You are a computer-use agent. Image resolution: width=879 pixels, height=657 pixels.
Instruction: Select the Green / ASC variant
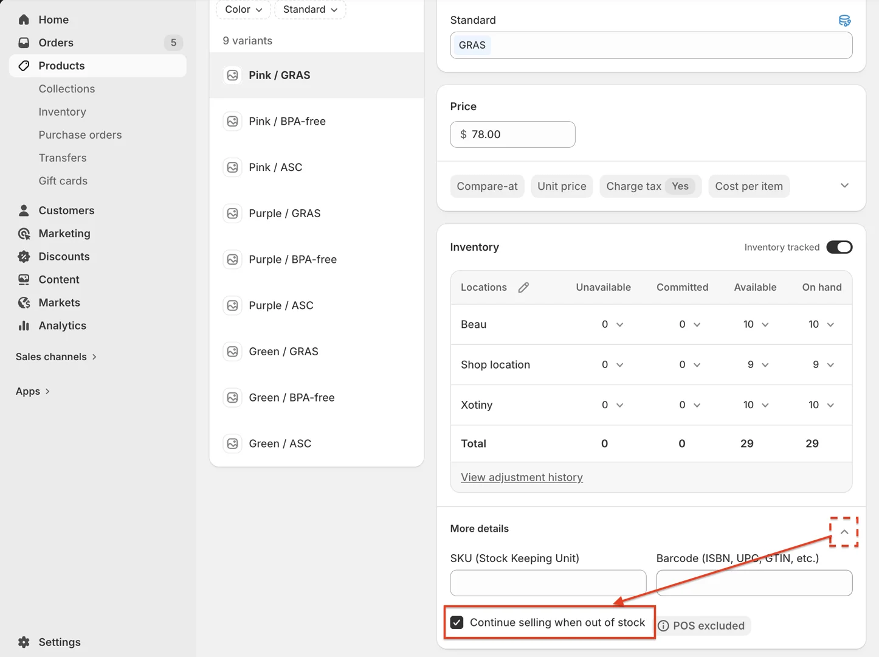pos(280,443)
